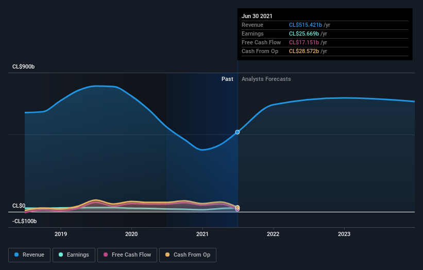The height and width of the screenshot is (270, 423).
Task: Click the Cash From Op label in tooltip
Action: [260, 51]
